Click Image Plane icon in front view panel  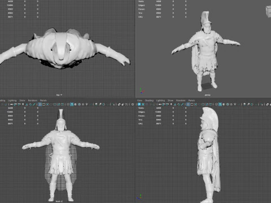coord(27,104)
